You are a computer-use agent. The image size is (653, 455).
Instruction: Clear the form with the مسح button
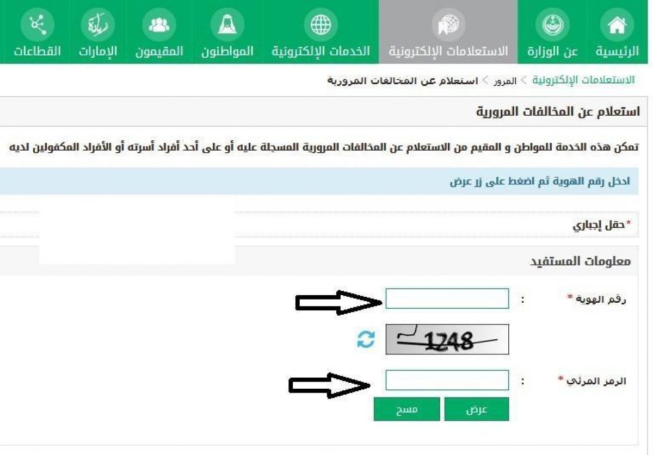[x=407, y=409]
